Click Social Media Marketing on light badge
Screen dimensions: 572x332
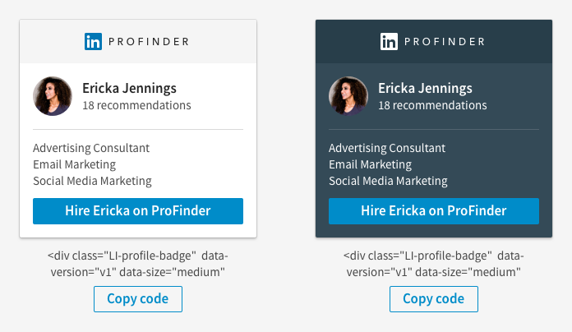[92, 181]
